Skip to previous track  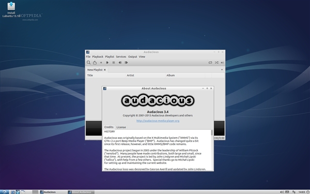tap(120, 63)
